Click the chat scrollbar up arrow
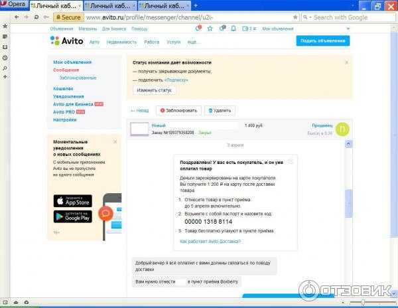This screenshot has height=308, width=398. click(348, 144)
